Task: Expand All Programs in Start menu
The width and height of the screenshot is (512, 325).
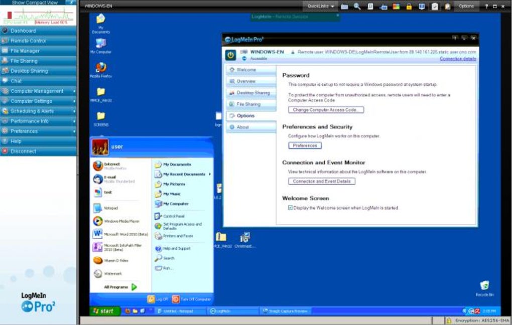Action: pos(120,287)
